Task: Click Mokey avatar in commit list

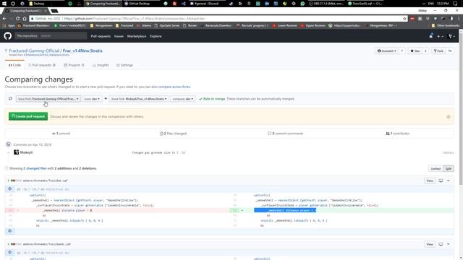Action: click(16, 152)
